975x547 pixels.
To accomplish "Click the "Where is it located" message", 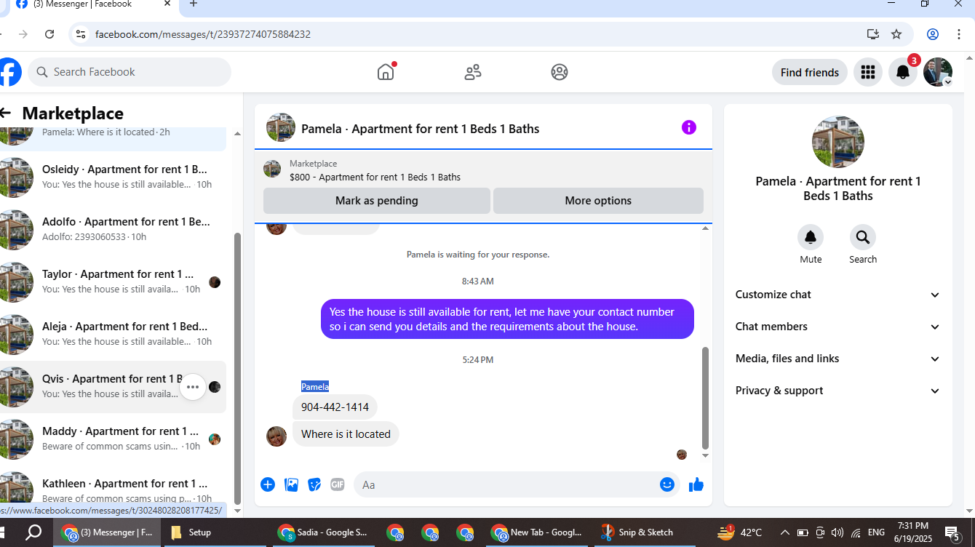I will [346, 434].
